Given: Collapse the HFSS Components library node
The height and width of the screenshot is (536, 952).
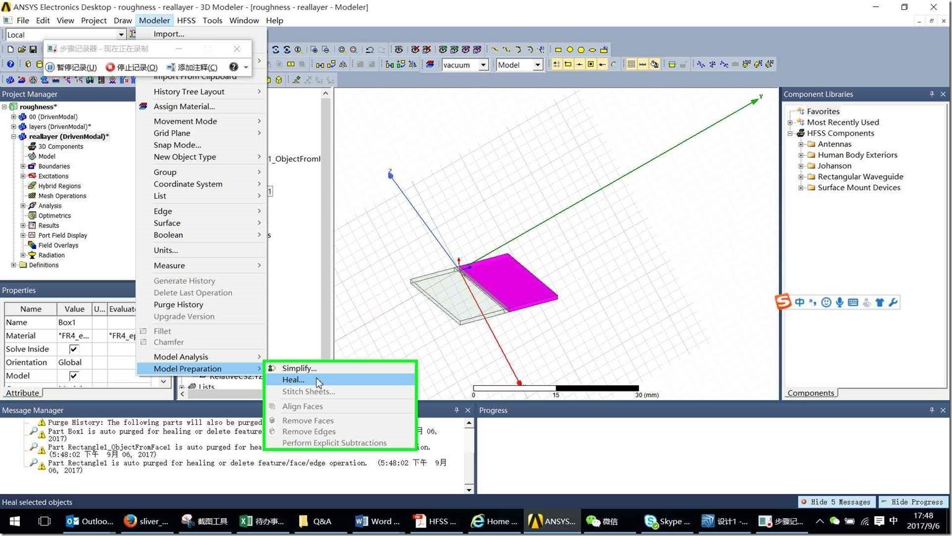Looking at the screenshot, I should [x=790, y=133].
